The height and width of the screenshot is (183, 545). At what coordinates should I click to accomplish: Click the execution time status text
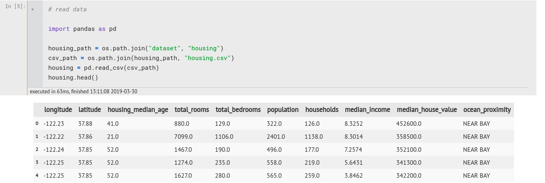(x=84, y=92)
